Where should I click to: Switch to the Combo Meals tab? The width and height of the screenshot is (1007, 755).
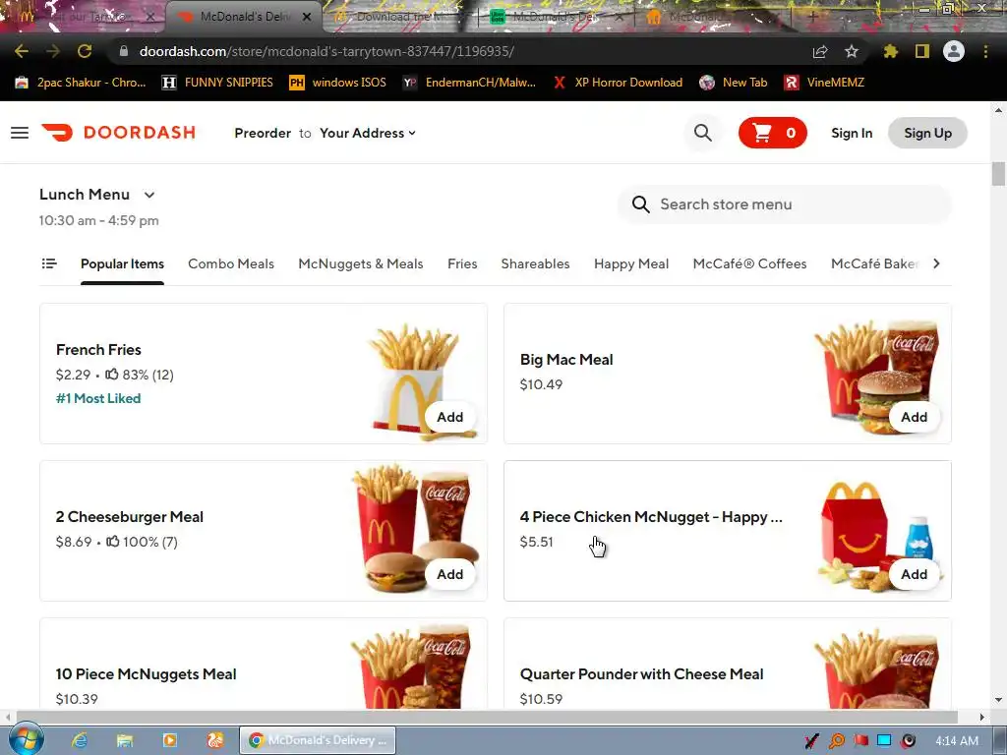(231, 263)
